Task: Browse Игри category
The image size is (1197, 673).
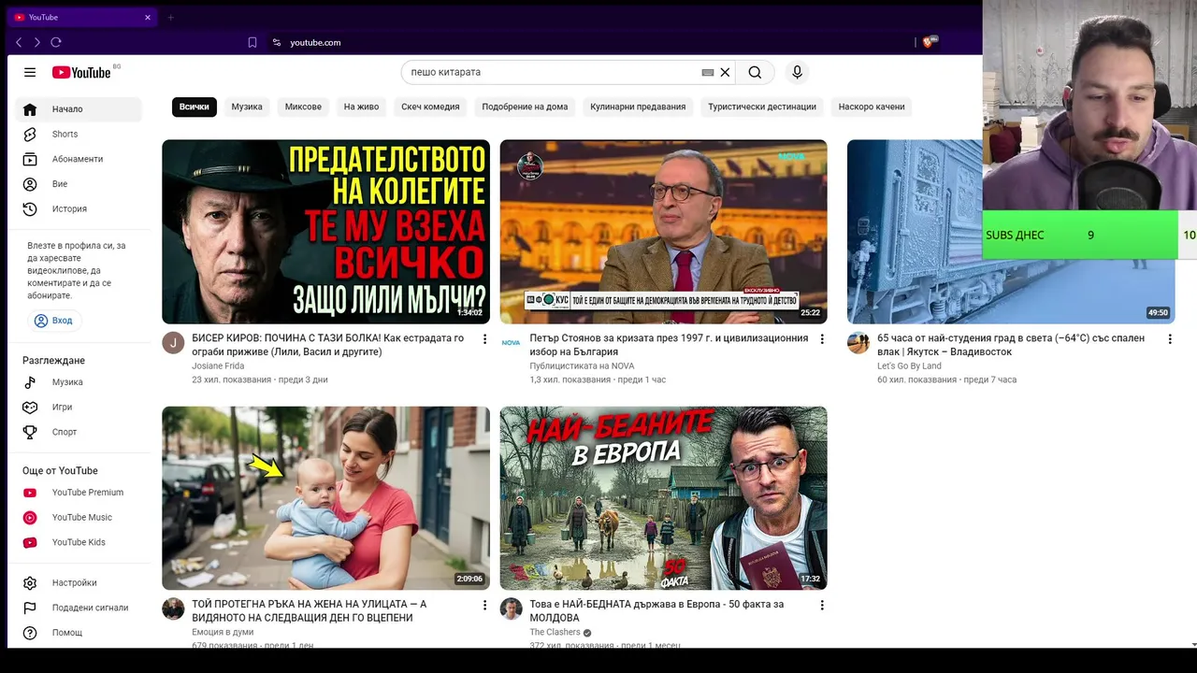Action: pos(79,407)
